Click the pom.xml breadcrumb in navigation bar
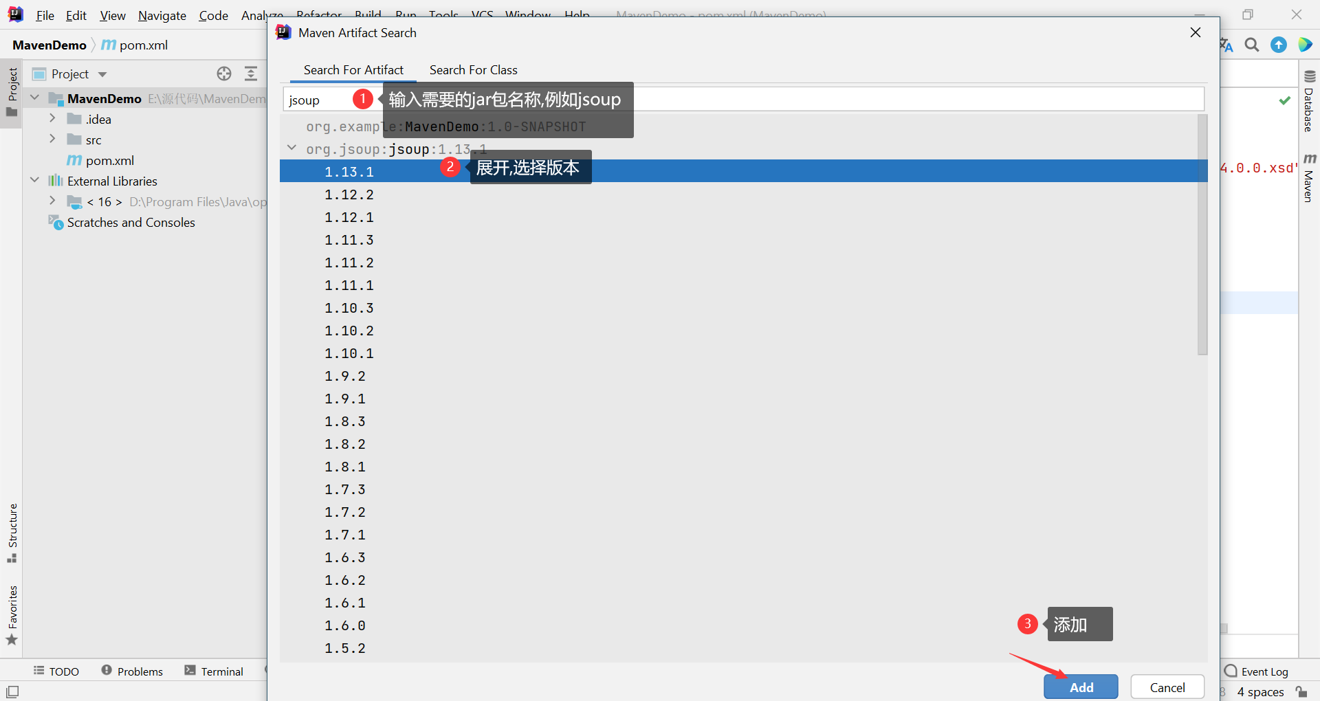 pos(135,45)
